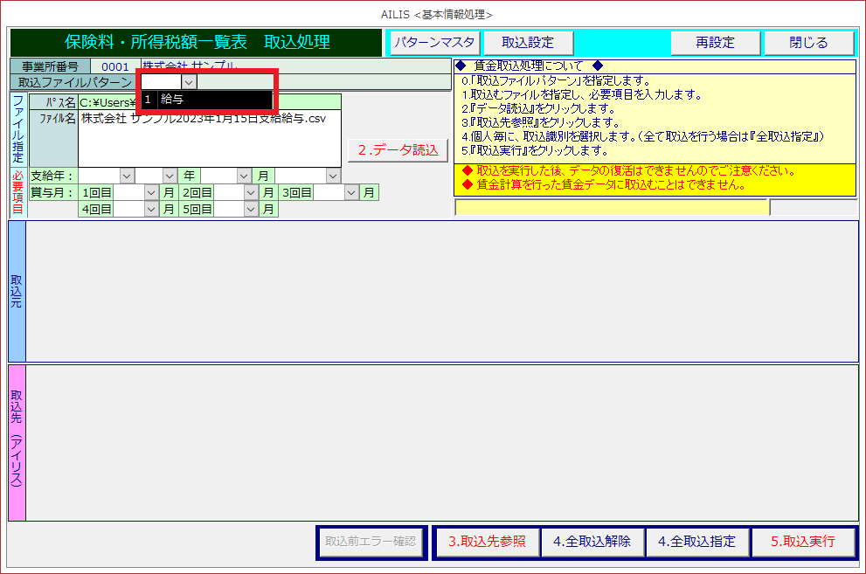Expand the 賞与月 4回目 month dropdown
This screenshot has height=574, width=866.
151,209
